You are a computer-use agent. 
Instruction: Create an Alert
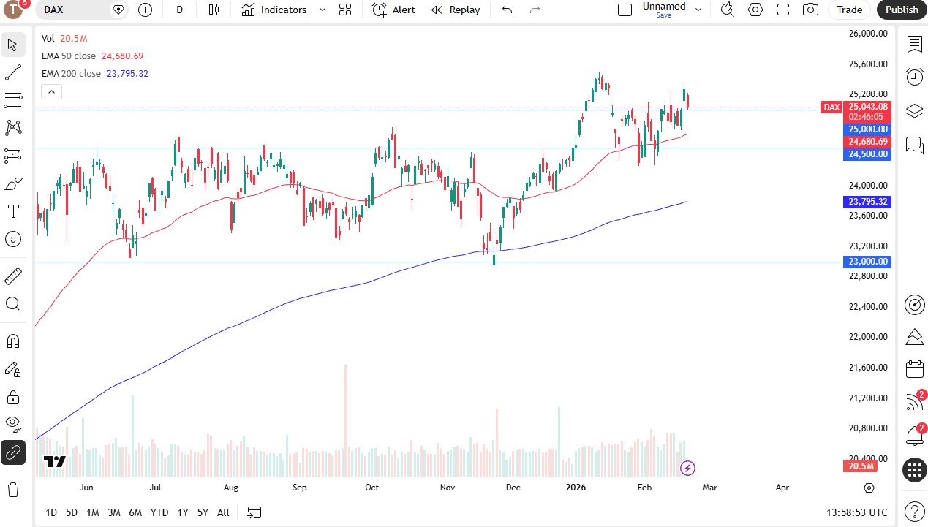(393, 10)
